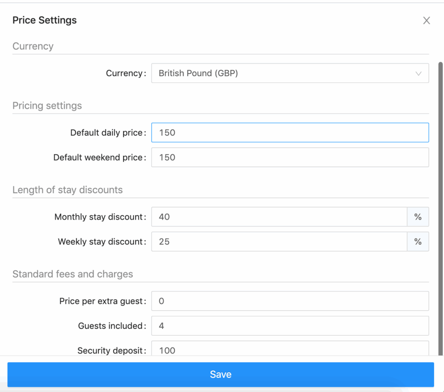Click the Price Settings dialog title
Image resolution: width=444 pixels, height=392 pixels.
(x=45, y=20)
